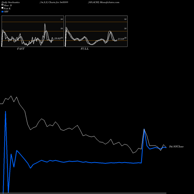Select the 'Slow D' legend label
The width and height of the screenshot is (194, 194).
point(8,5)
